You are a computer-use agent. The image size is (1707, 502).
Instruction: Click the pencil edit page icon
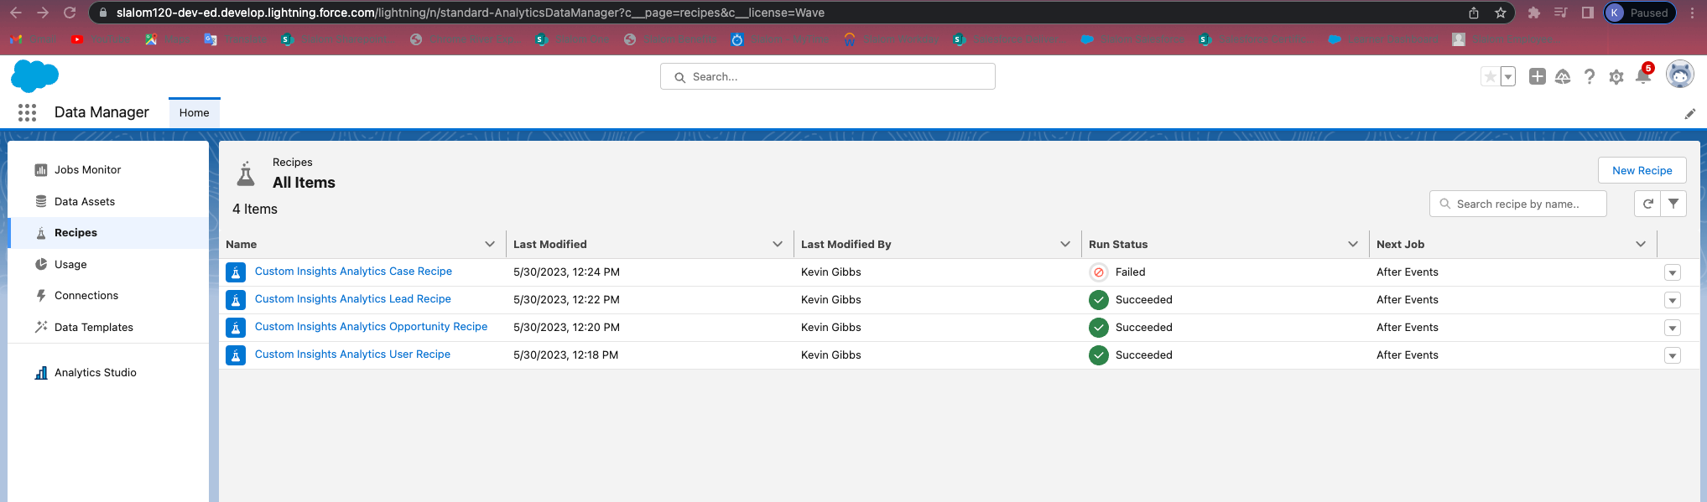tap(1690, 114)
